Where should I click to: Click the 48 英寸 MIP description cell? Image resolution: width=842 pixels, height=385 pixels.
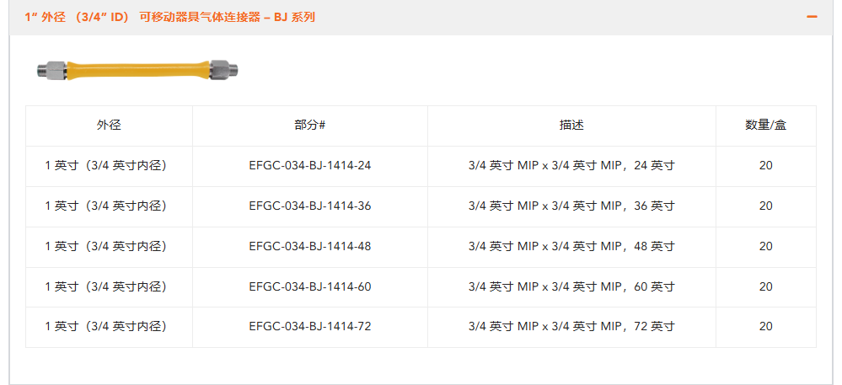click(571, 246)
